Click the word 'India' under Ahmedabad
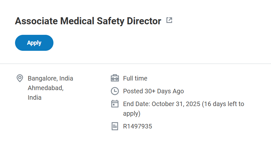271x154 pixels. pos(35,97)
